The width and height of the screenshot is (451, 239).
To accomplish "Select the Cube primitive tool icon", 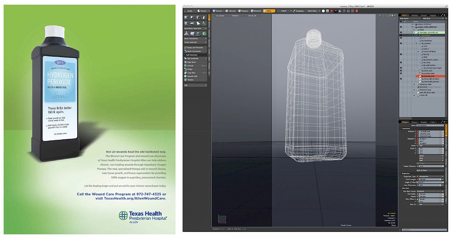I will pyautogui.click(x=186, y=17).
